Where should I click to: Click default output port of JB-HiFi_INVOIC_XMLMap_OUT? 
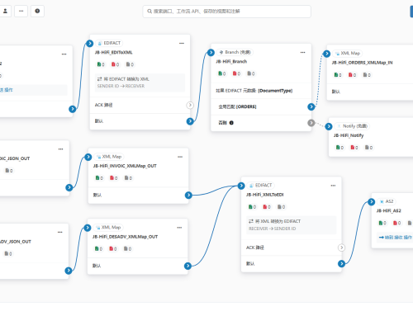tap(188, 196)
